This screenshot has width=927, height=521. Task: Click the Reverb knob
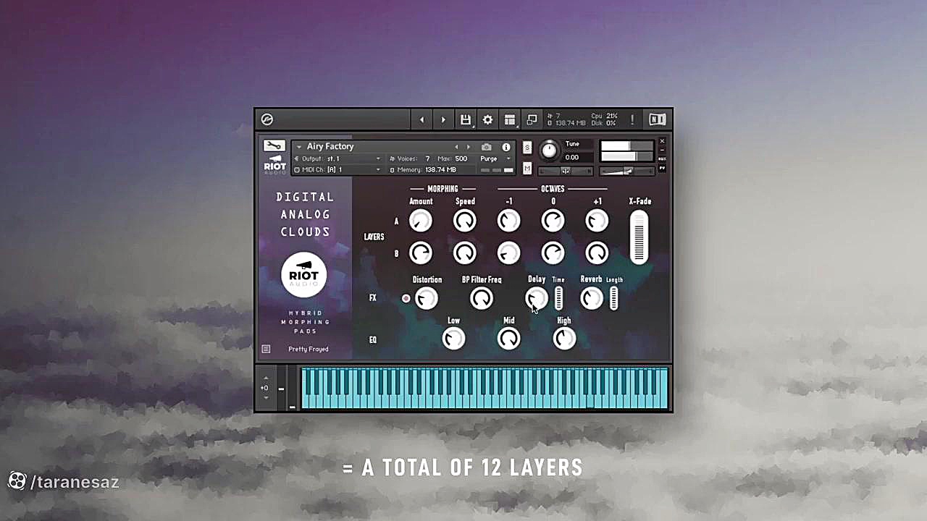592,298
